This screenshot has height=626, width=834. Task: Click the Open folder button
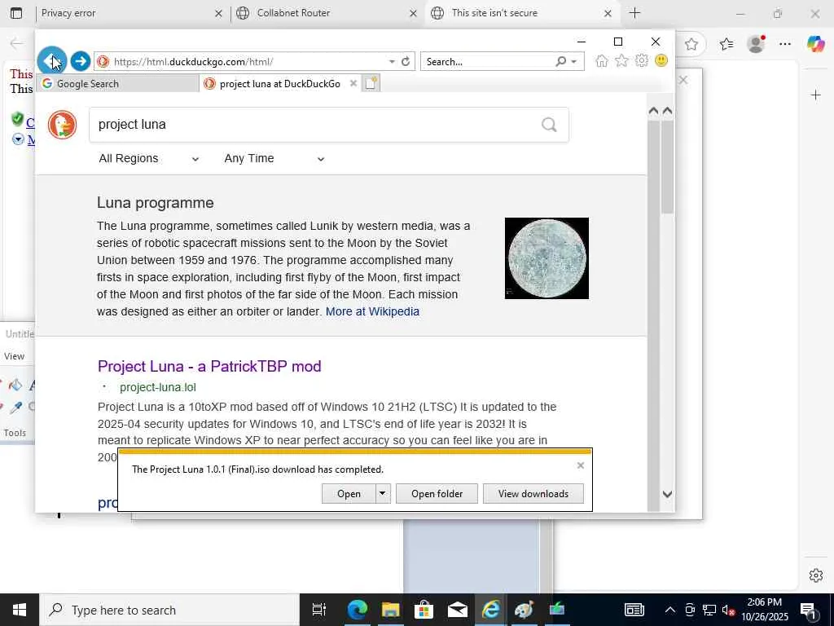point(437,493)
